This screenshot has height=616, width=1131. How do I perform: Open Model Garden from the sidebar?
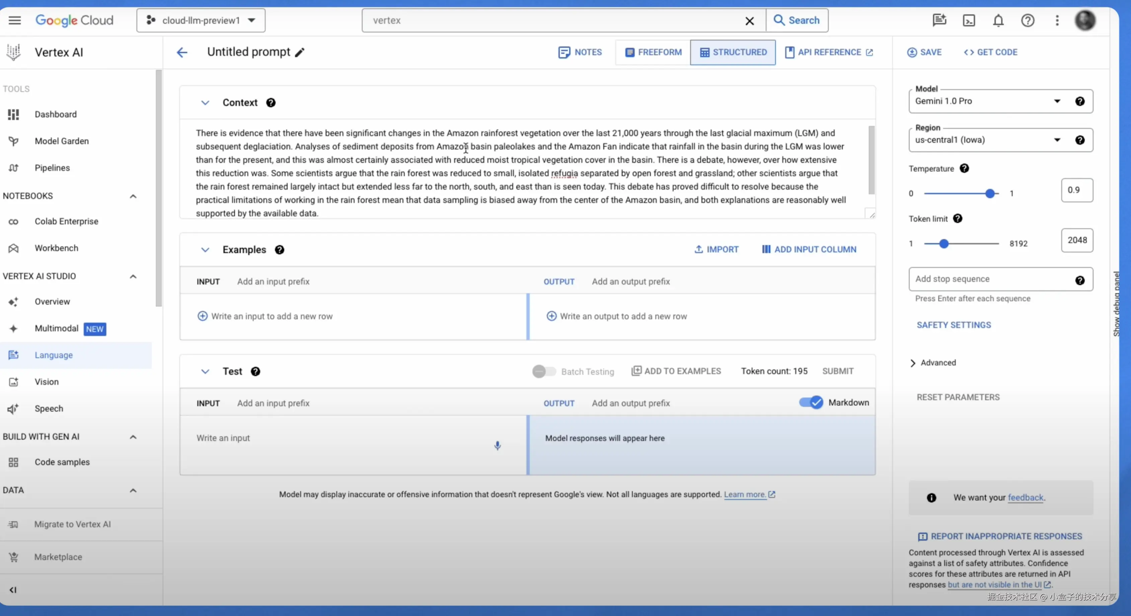click(x=62, y=141)
